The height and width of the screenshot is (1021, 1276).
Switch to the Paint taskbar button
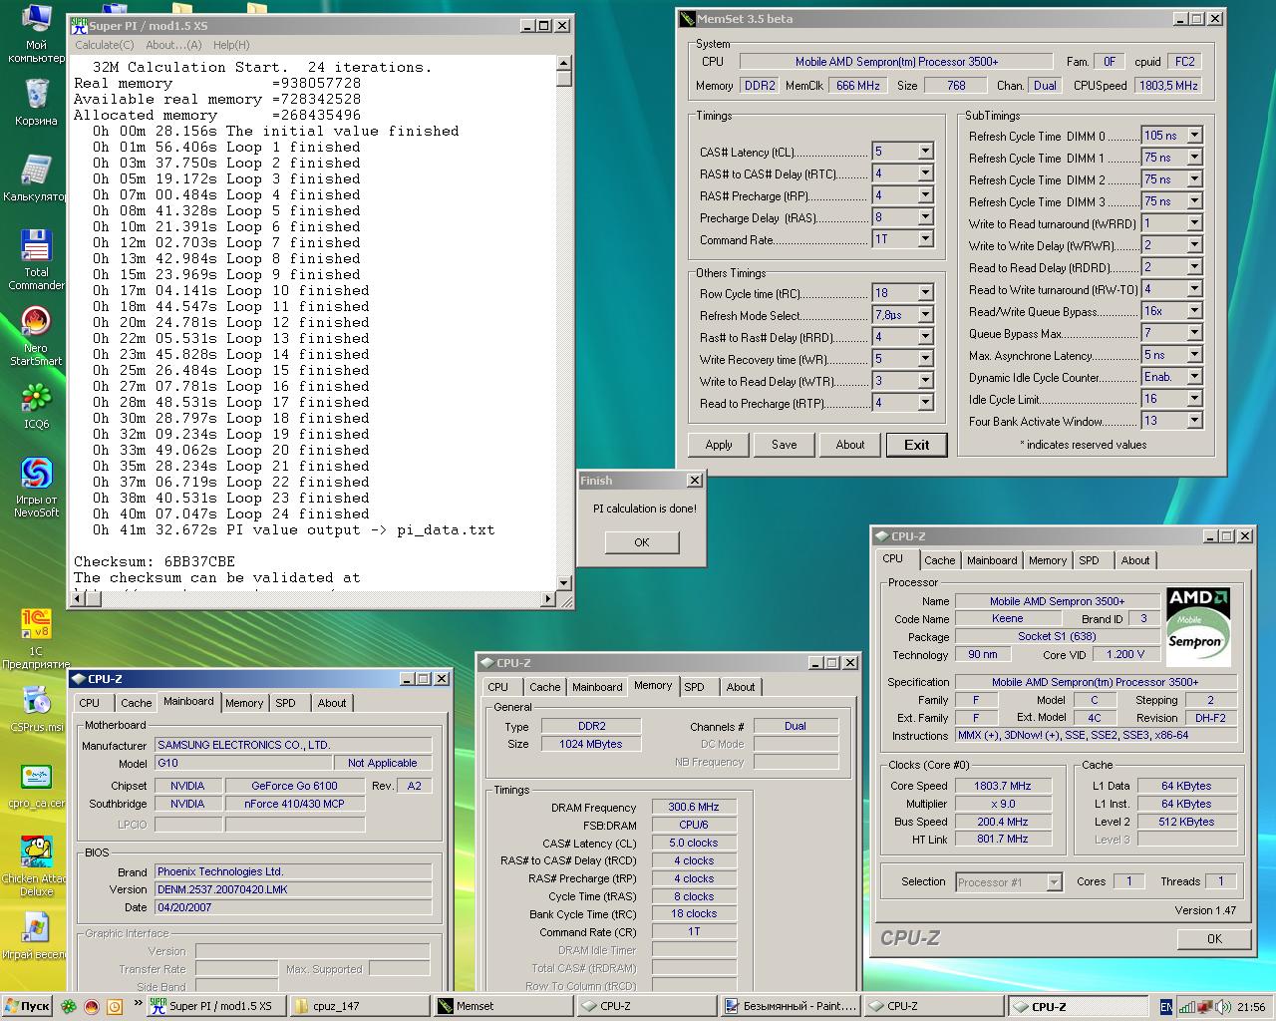pos(791,1006)
